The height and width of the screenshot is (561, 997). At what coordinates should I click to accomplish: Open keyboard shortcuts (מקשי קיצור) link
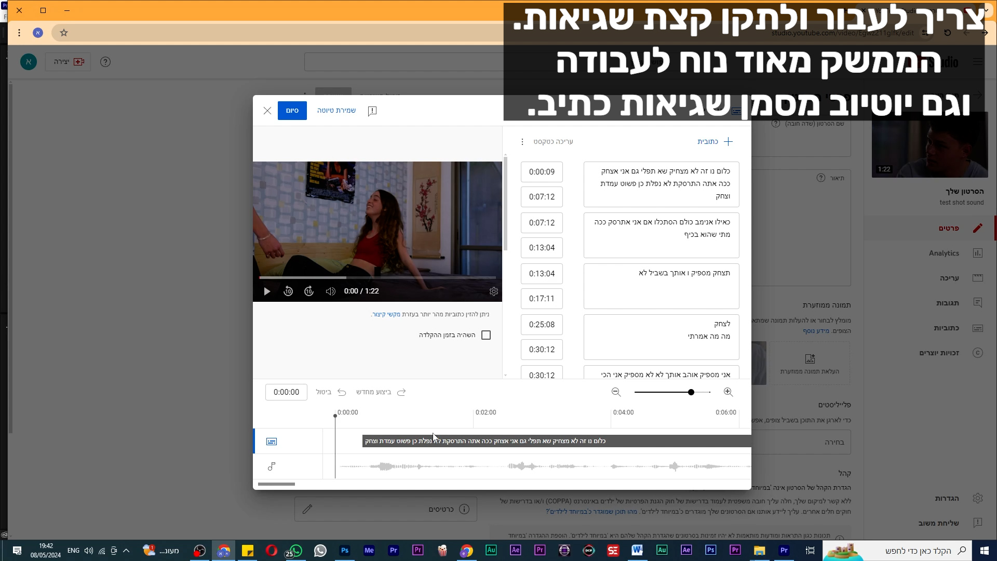tap(387, 314)
